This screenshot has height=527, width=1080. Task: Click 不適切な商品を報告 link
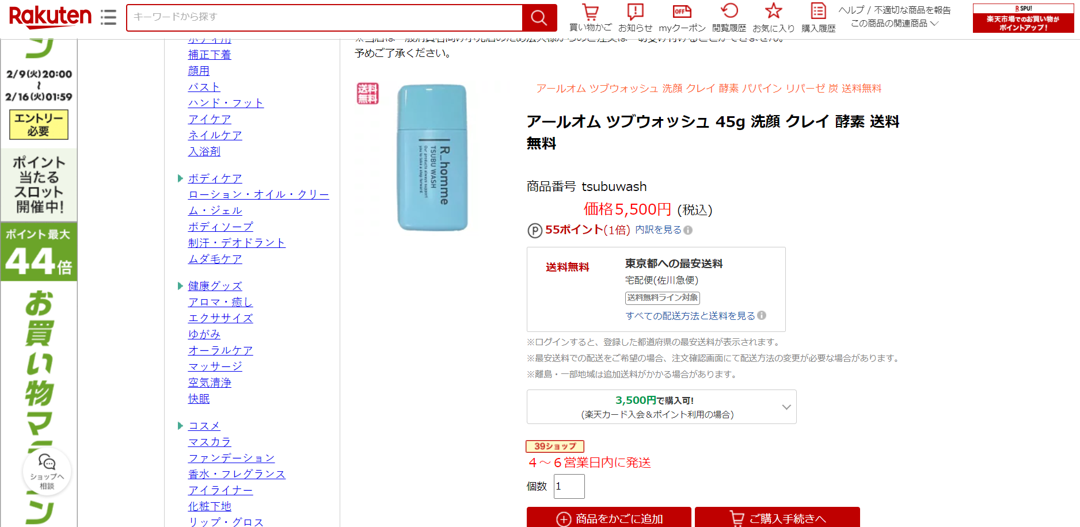click(x=912, y=10)
